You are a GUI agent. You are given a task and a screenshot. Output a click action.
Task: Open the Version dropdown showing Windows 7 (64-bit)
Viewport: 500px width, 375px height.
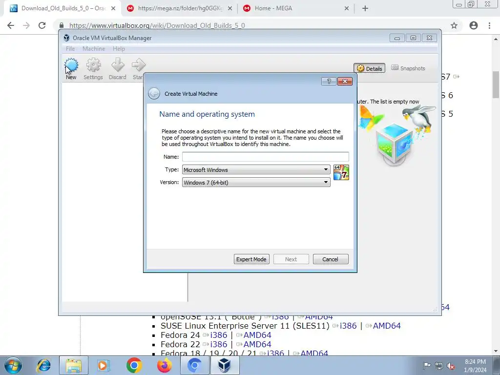click(x=256, y=183)
